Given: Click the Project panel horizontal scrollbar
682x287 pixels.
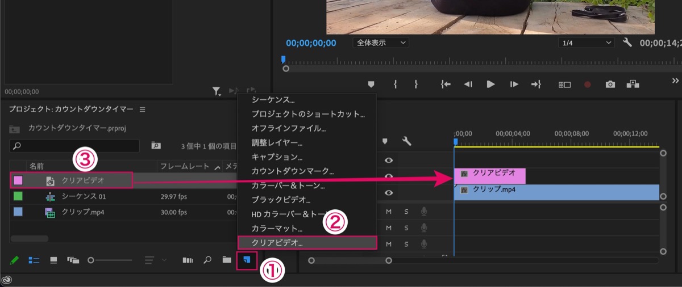Looking at the screenshot, I should [x=30, y=239].
